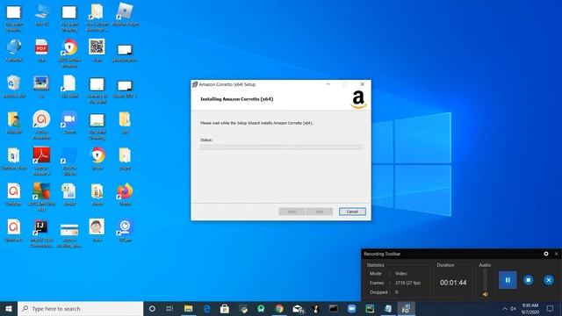Cancel the recording with the X circle button
Screen dimensions: 562x316
548,280
